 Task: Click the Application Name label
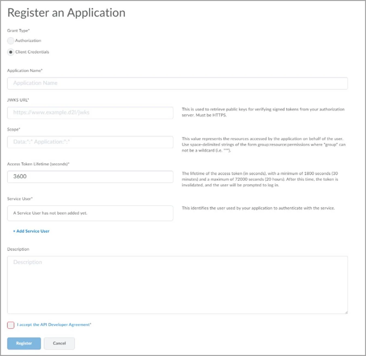pyautogui.click(x=25, y=70)
